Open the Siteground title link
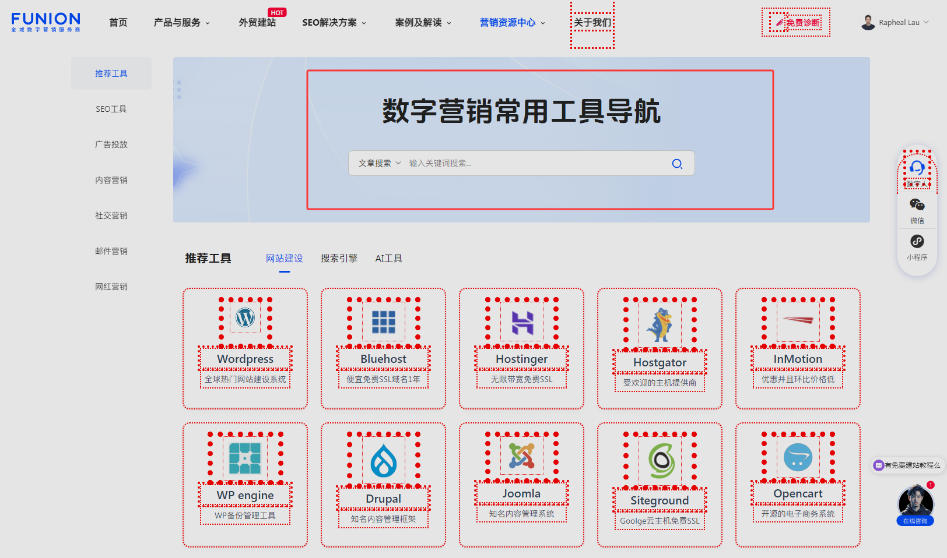The height and width of the screenshot is (558, 947). [660, 500]
